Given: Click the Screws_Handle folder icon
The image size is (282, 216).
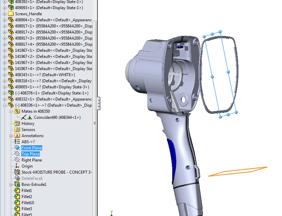Looking at the screenshot, I should 11,14.
